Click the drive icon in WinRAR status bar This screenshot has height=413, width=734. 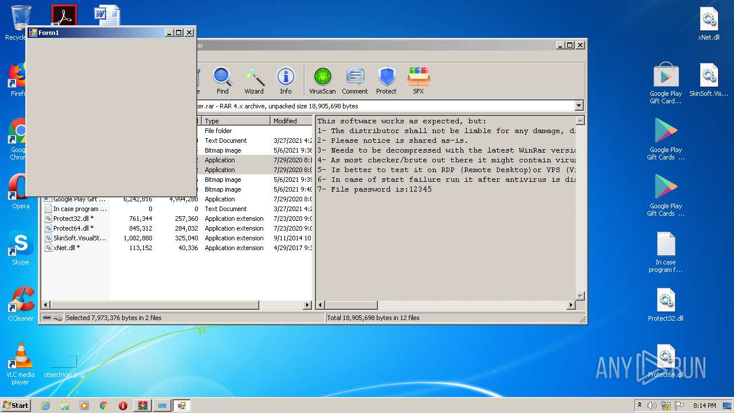(x=47, y=318)
